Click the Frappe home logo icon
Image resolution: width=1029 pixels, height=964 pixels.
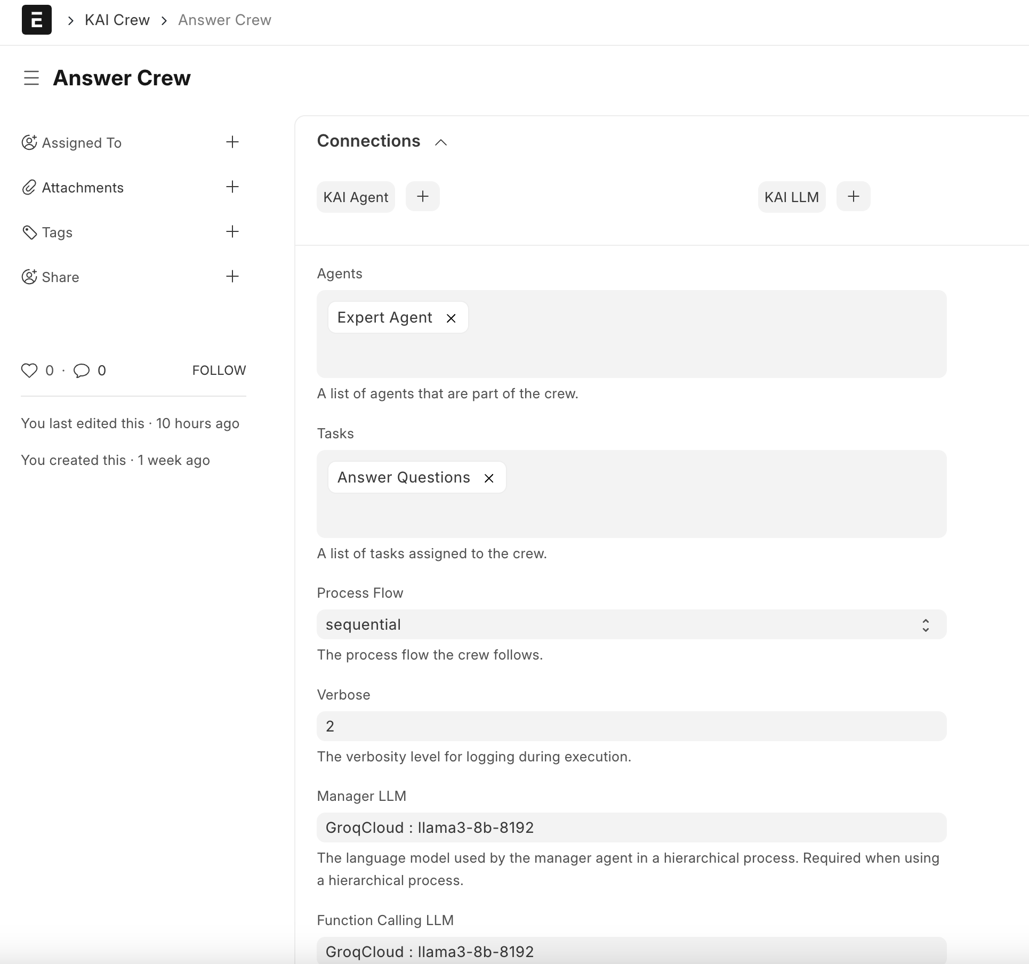click(36, 20)
